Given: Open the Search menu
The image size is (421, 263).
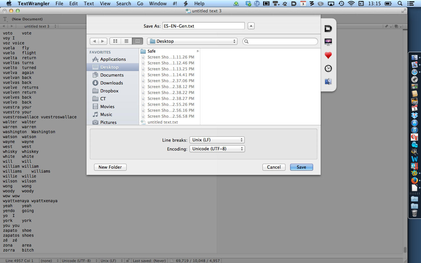Looking at the screenshot, I should pos(124,4).
